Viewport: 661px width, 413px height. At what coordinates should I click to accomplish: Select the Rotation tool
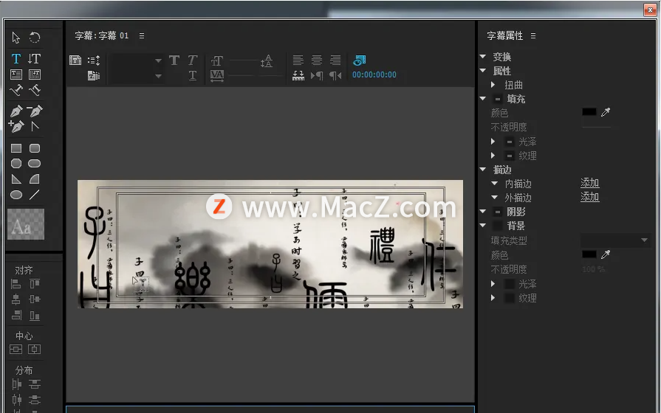click(35, 38)
